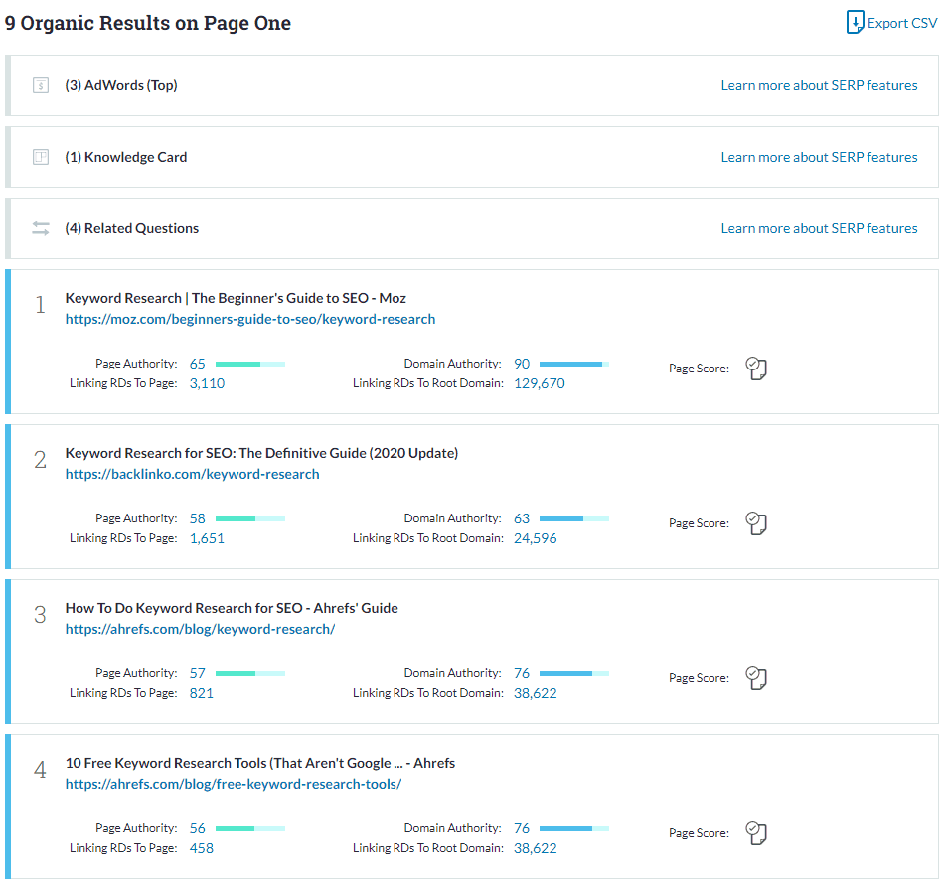Click Domain Authority bar for Moz result
Screen dimensions: 947x885
point(573,364)
